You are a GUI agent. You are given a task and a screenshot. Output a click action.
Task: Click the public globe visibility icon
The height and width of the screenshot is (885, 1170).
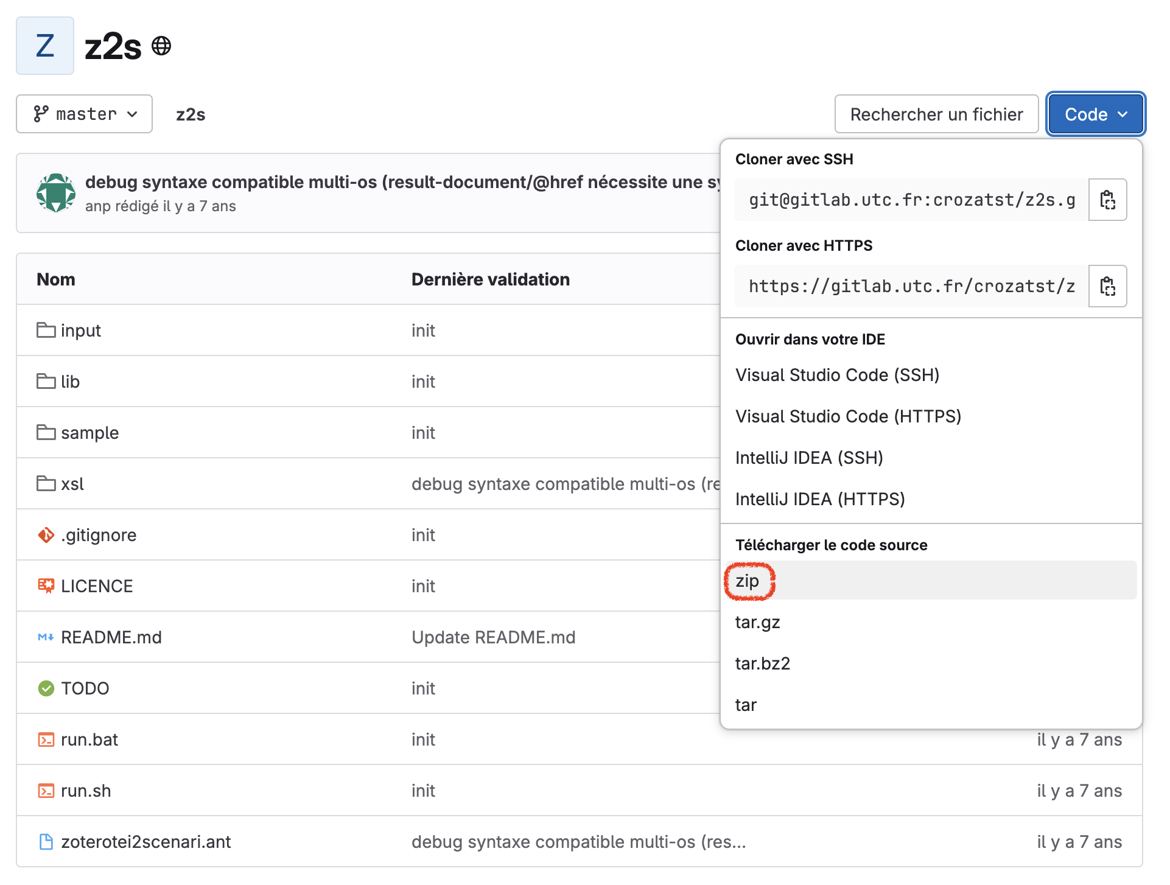click(161, 46)
